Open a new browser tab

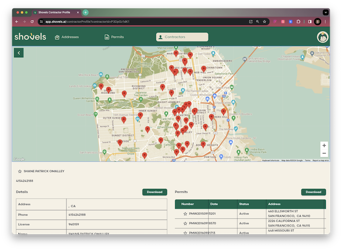85,12
